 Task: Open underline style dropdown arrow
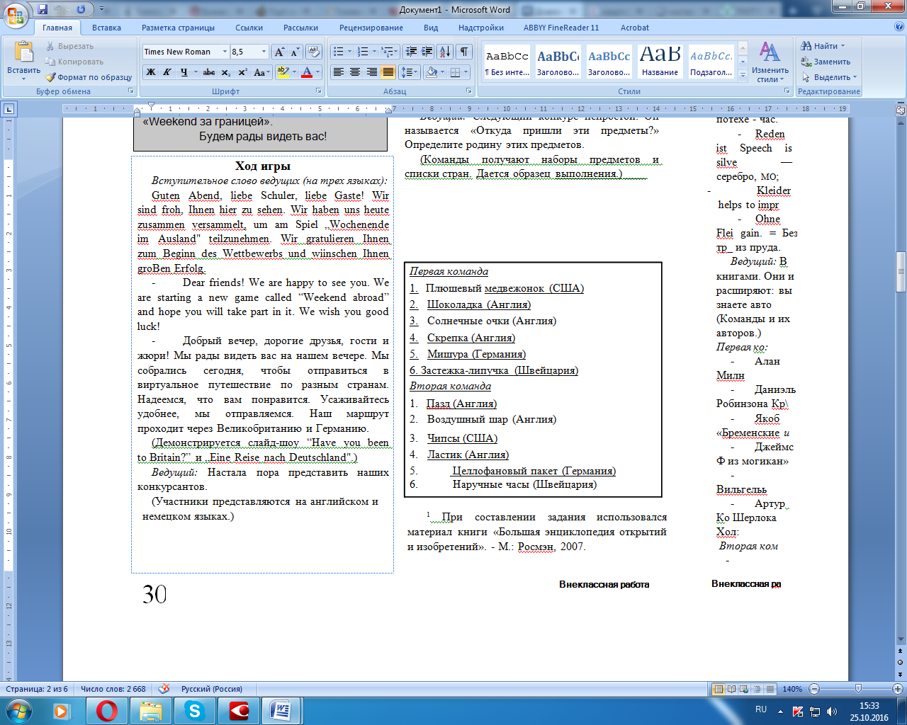pyautogui.click(x=195, y=72)
